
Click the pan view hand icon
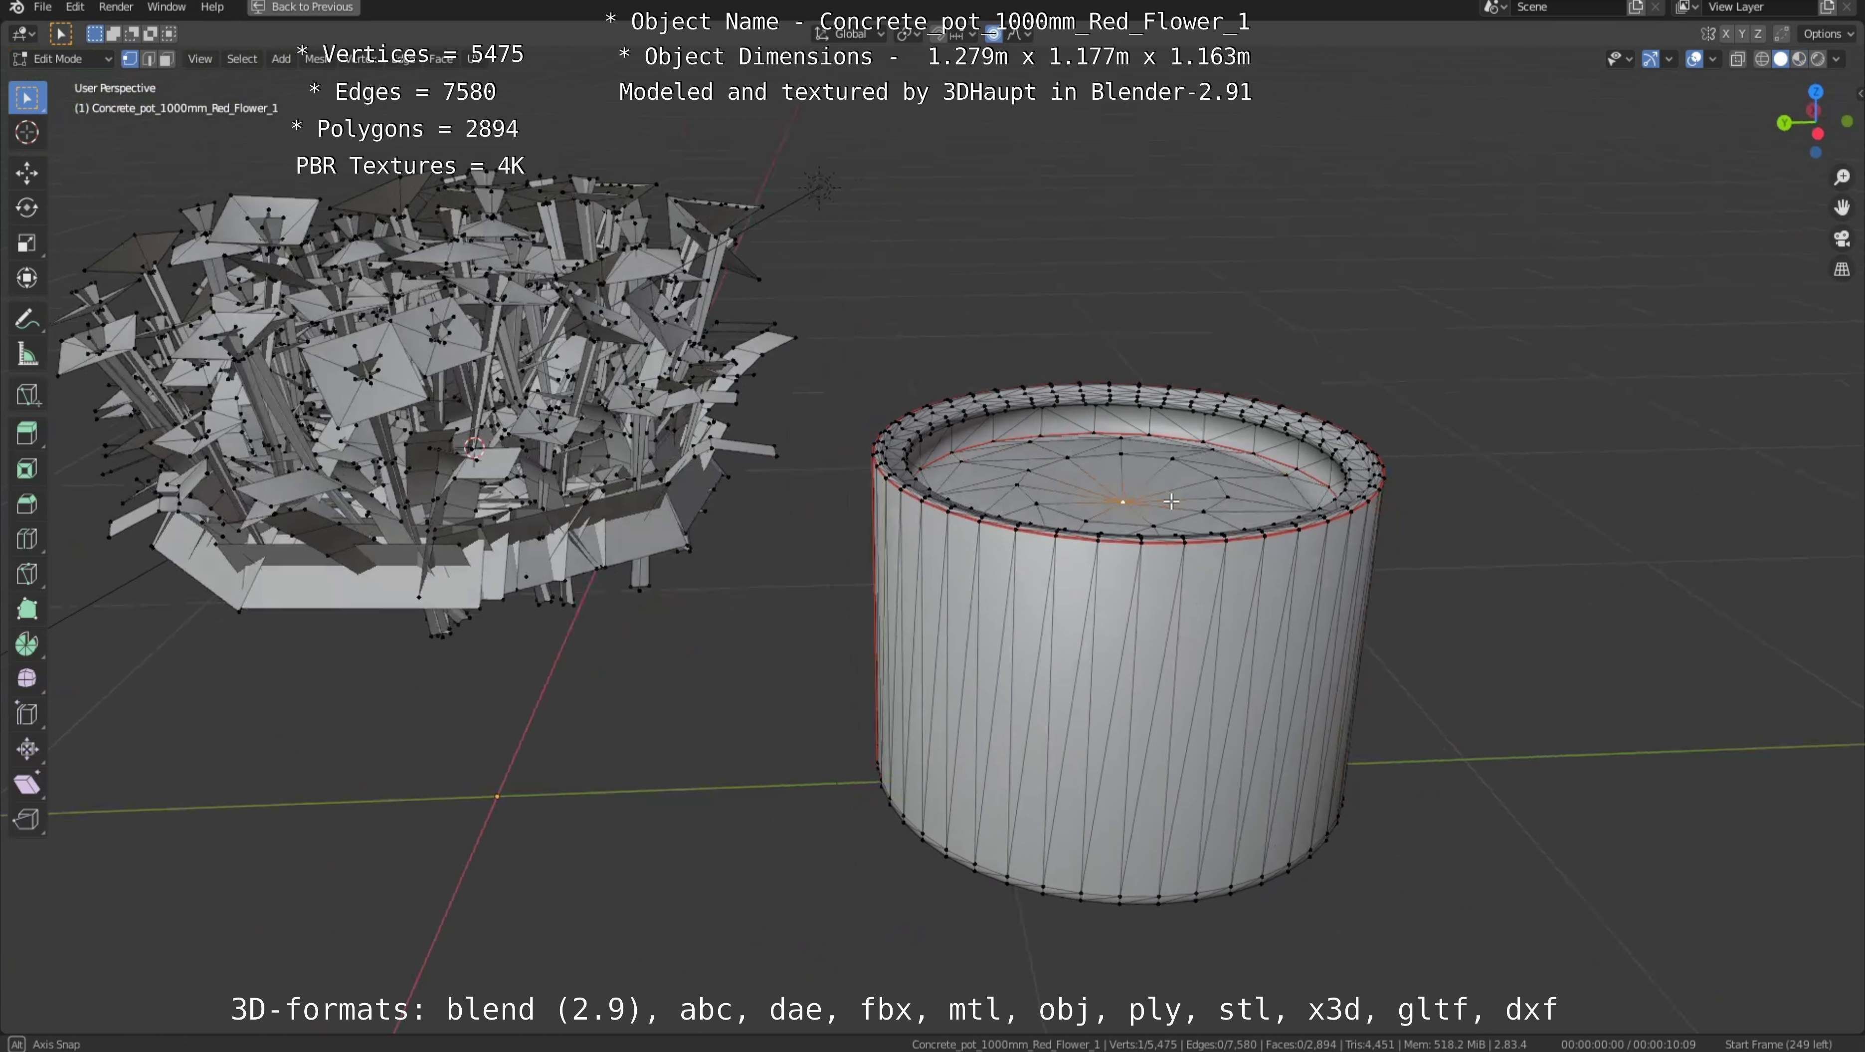[1842, 208]
